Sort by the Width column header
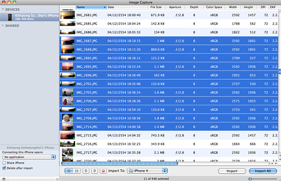 pos(233,7)
